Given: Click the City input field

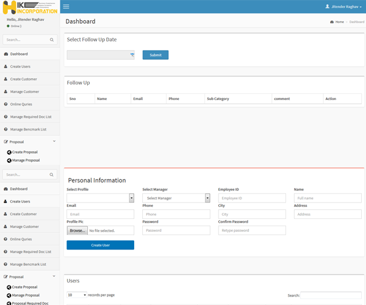Looking at the screenshot, I should [252, 214].
